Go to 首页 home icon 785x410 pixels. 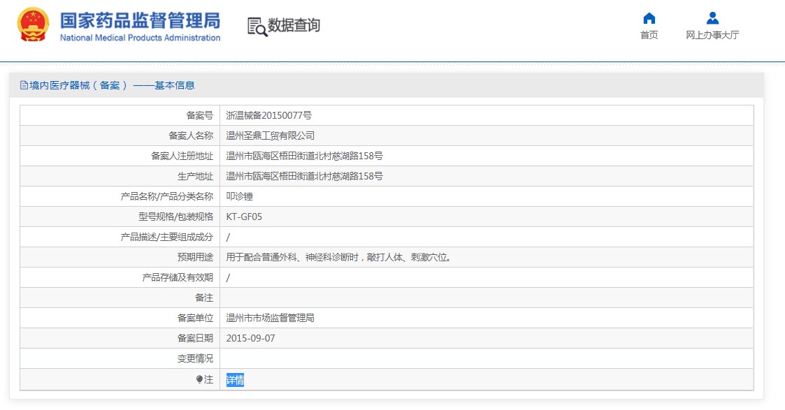click(x=649, y=18)
